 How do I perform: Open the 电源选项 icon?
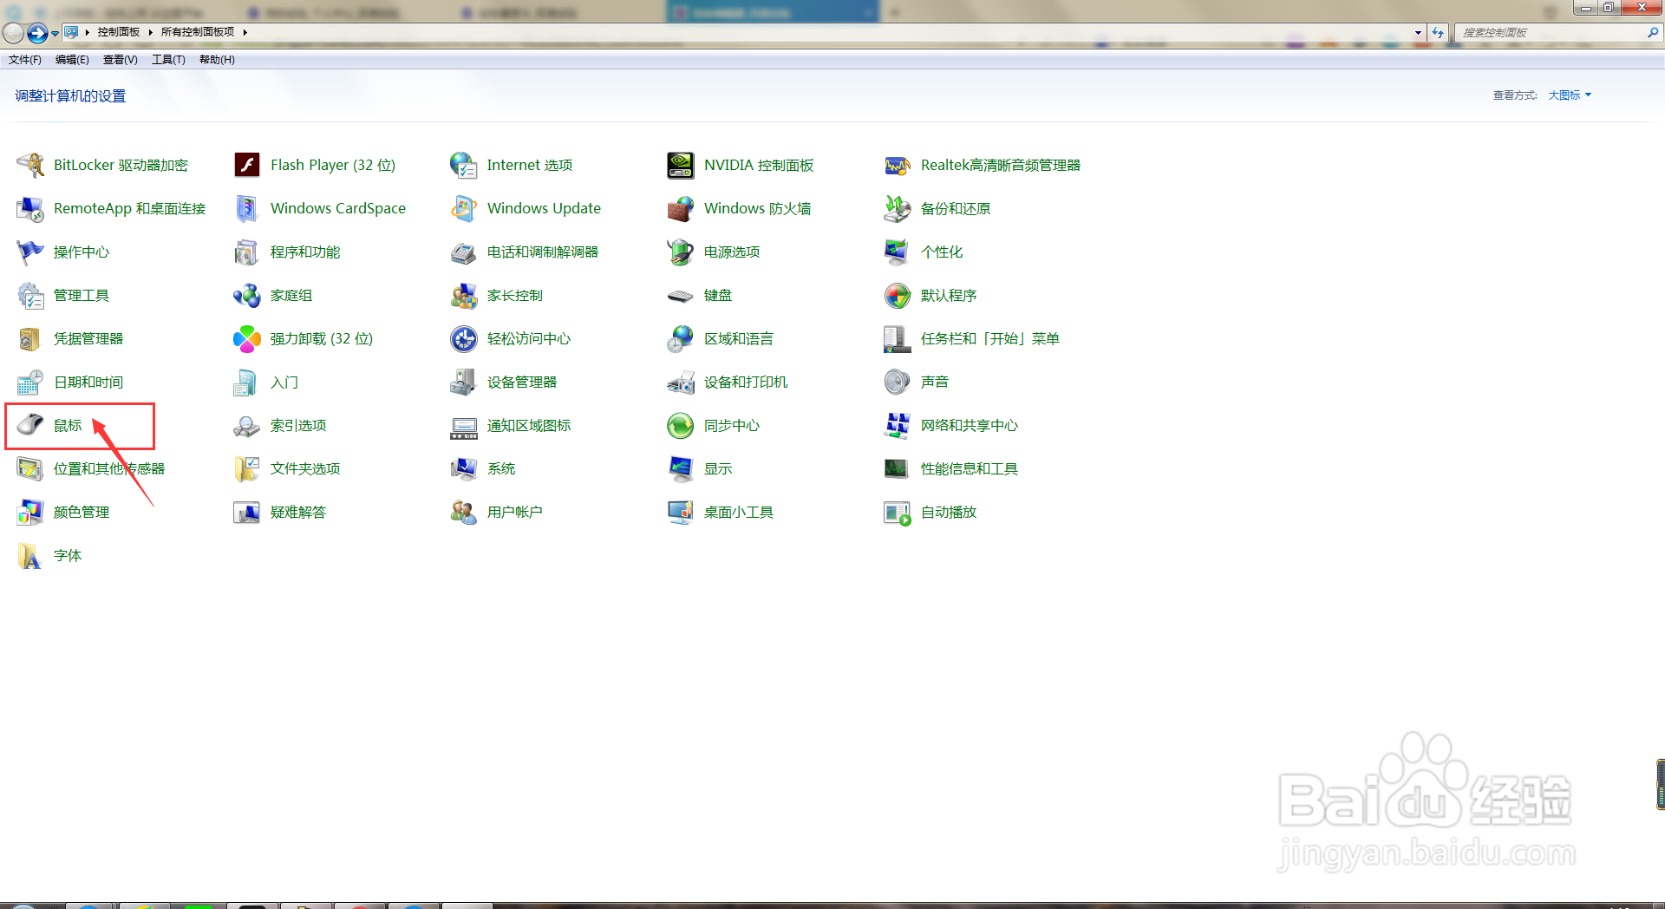click(681, 252)
